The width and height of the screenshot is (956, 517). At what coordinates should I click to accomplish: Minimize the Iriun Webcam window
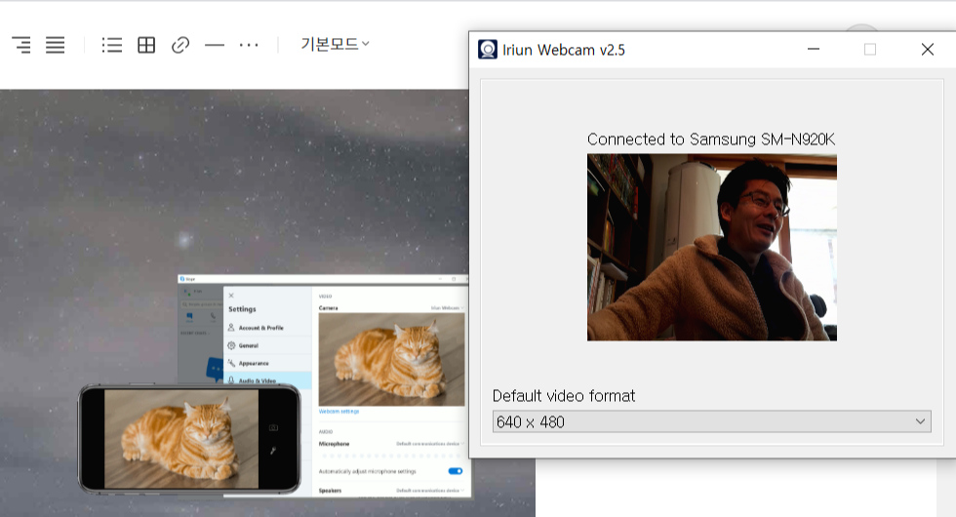click(x=814, y=50)
